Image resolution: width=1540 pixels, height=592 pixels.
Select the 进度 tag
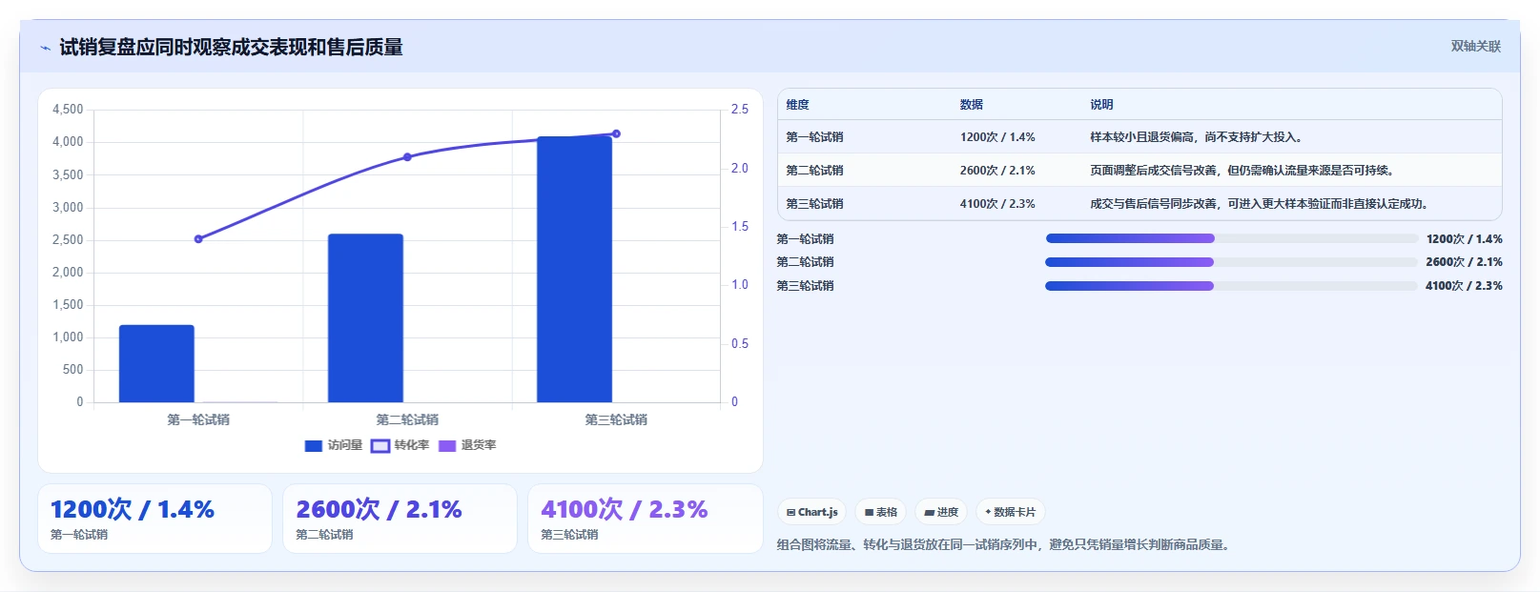pos(941,512)
